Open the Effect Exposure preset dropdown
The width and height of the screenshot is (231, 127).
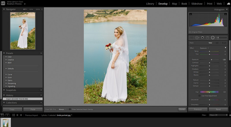(204, 48)
